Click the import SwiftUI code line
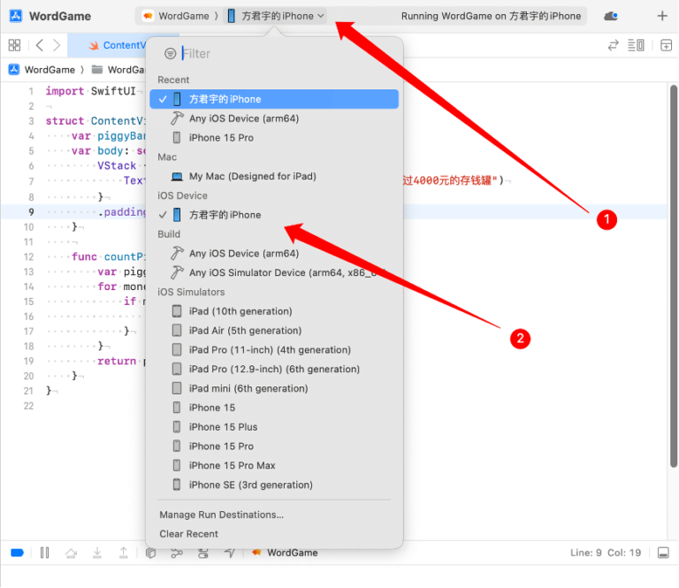The image size is (679, 588). tap(90, 91)
